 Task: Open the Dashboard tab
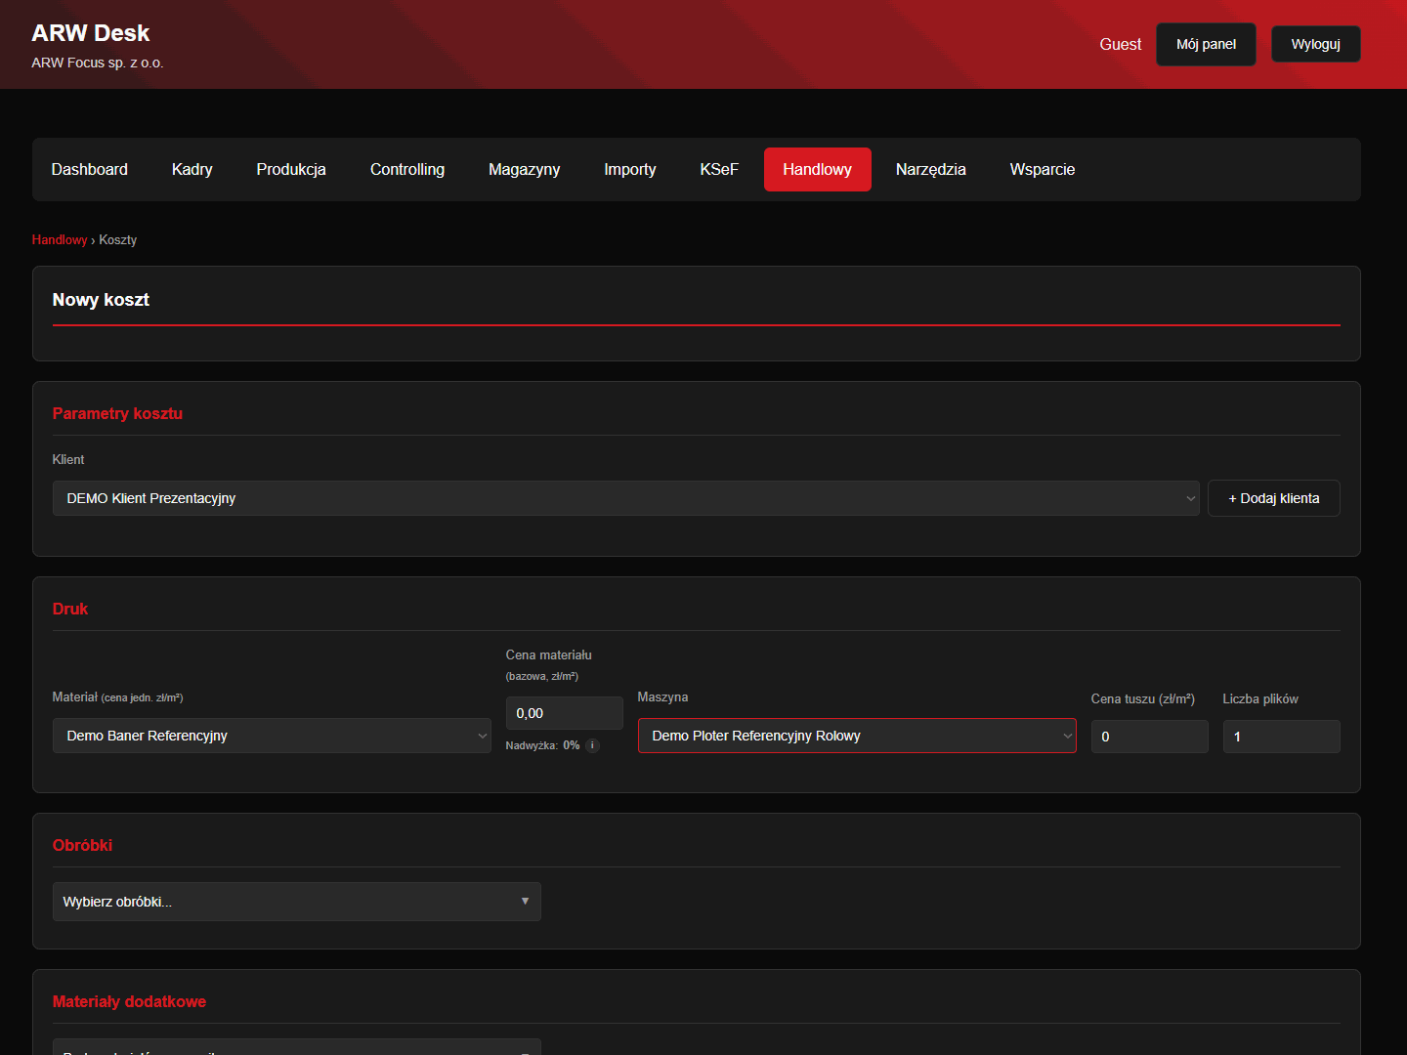[x=90, y=169]
